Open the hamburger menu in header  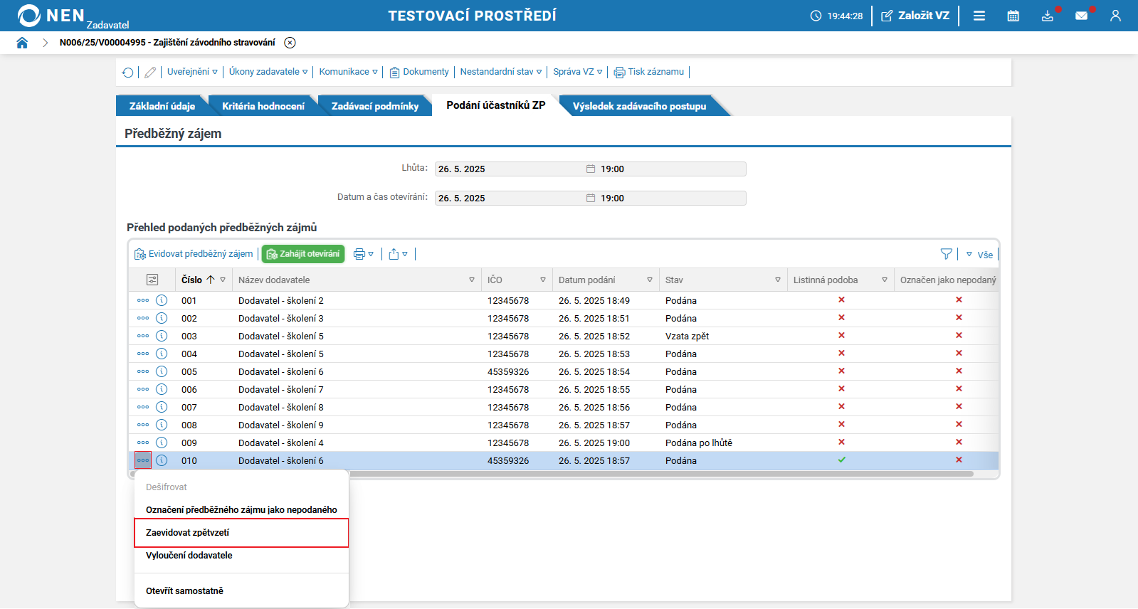click(979, 16)
